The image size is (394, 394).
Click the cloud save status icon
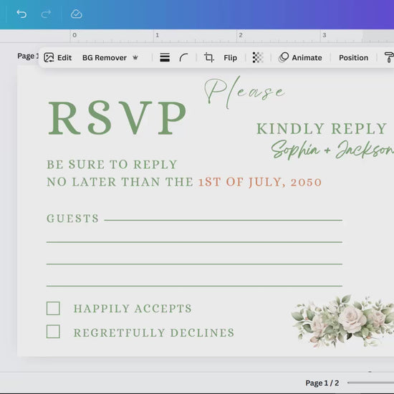pos(77,14)
